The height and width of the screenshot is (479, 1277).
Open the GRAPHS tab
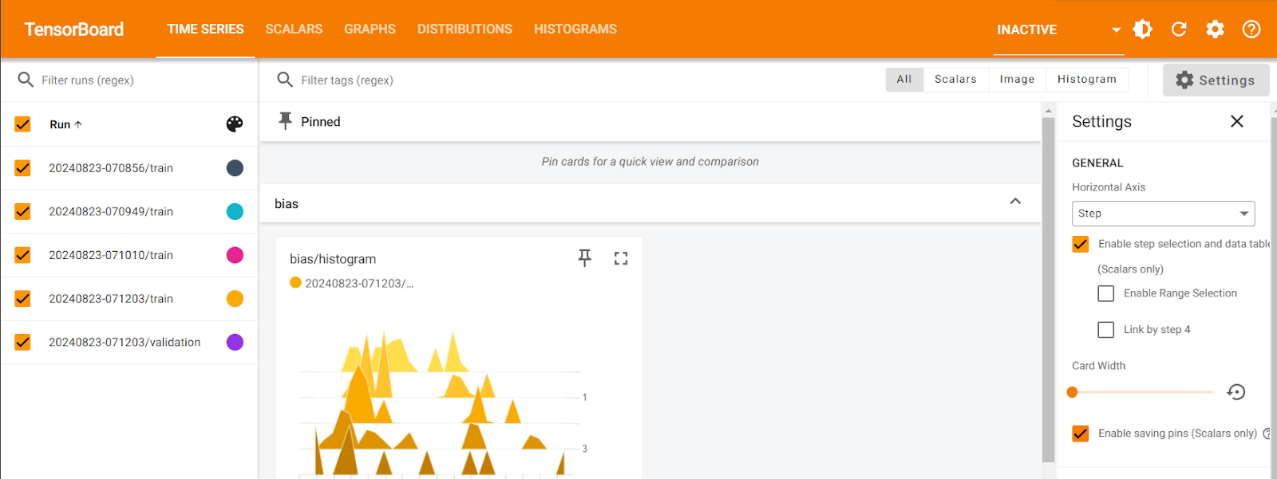pyautogui.click(x=370, y=29)
